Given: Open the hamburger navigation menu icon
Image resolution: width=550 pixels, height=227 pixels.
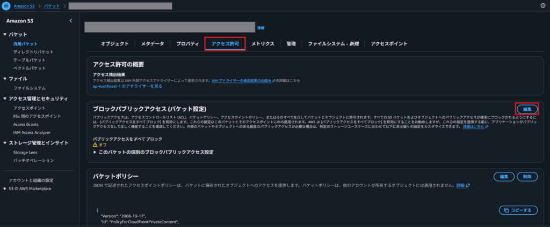Looking at the screenshot, I should 6,5.
